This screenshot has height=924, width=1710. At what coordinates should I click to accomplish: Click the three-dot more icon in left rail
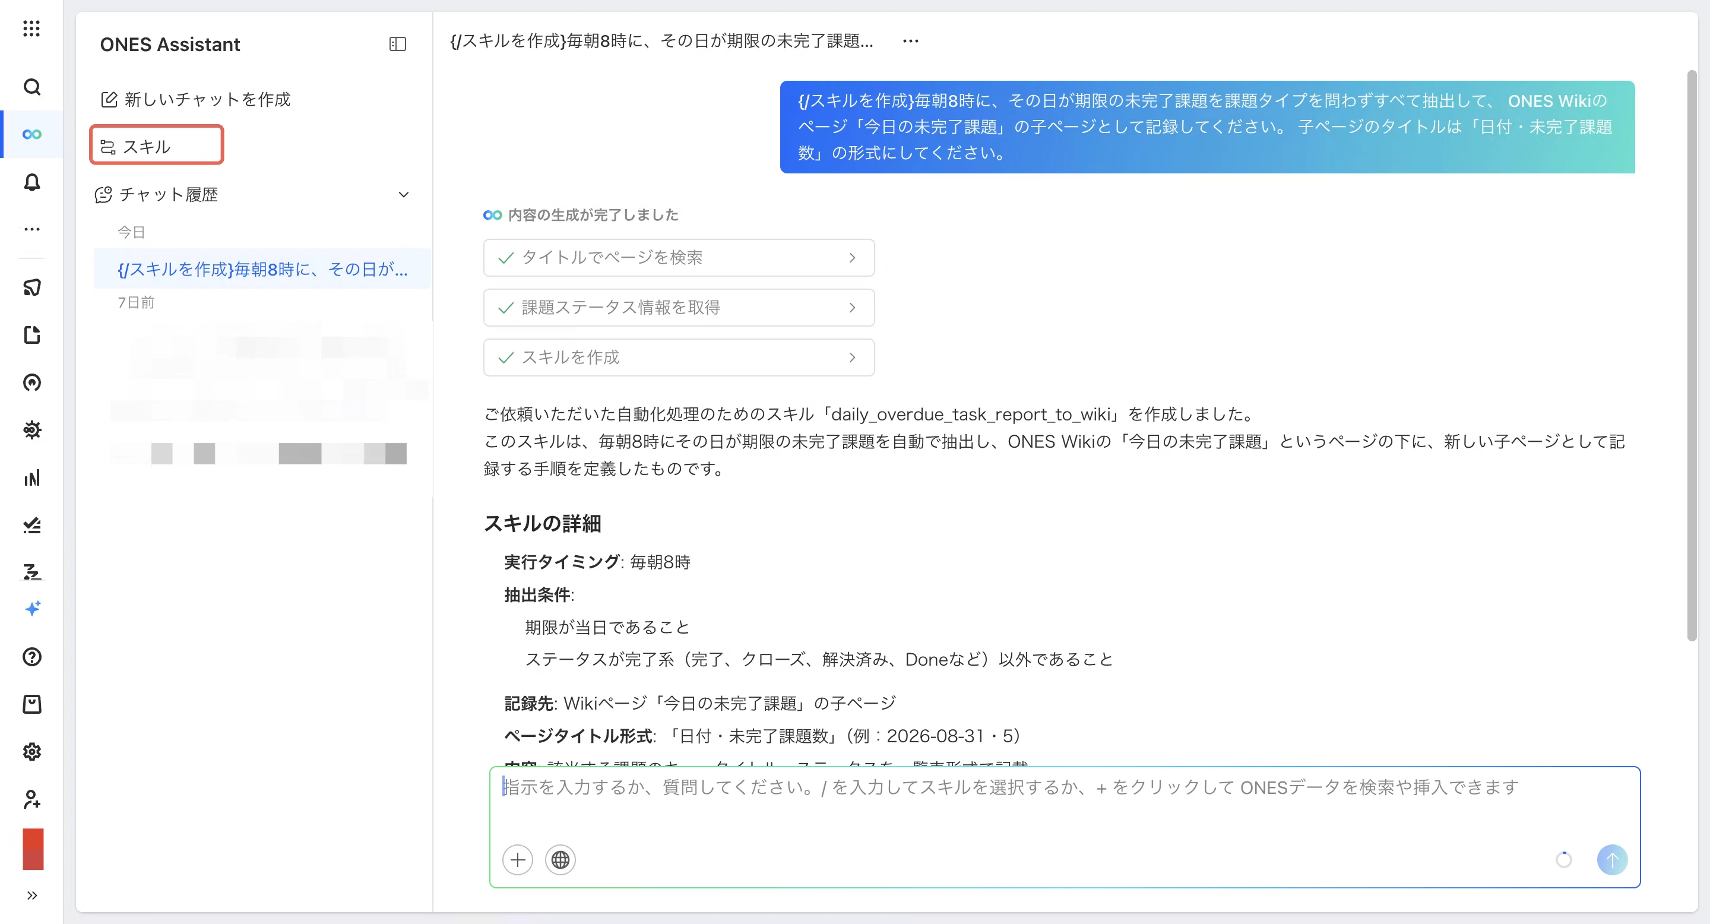32,229
